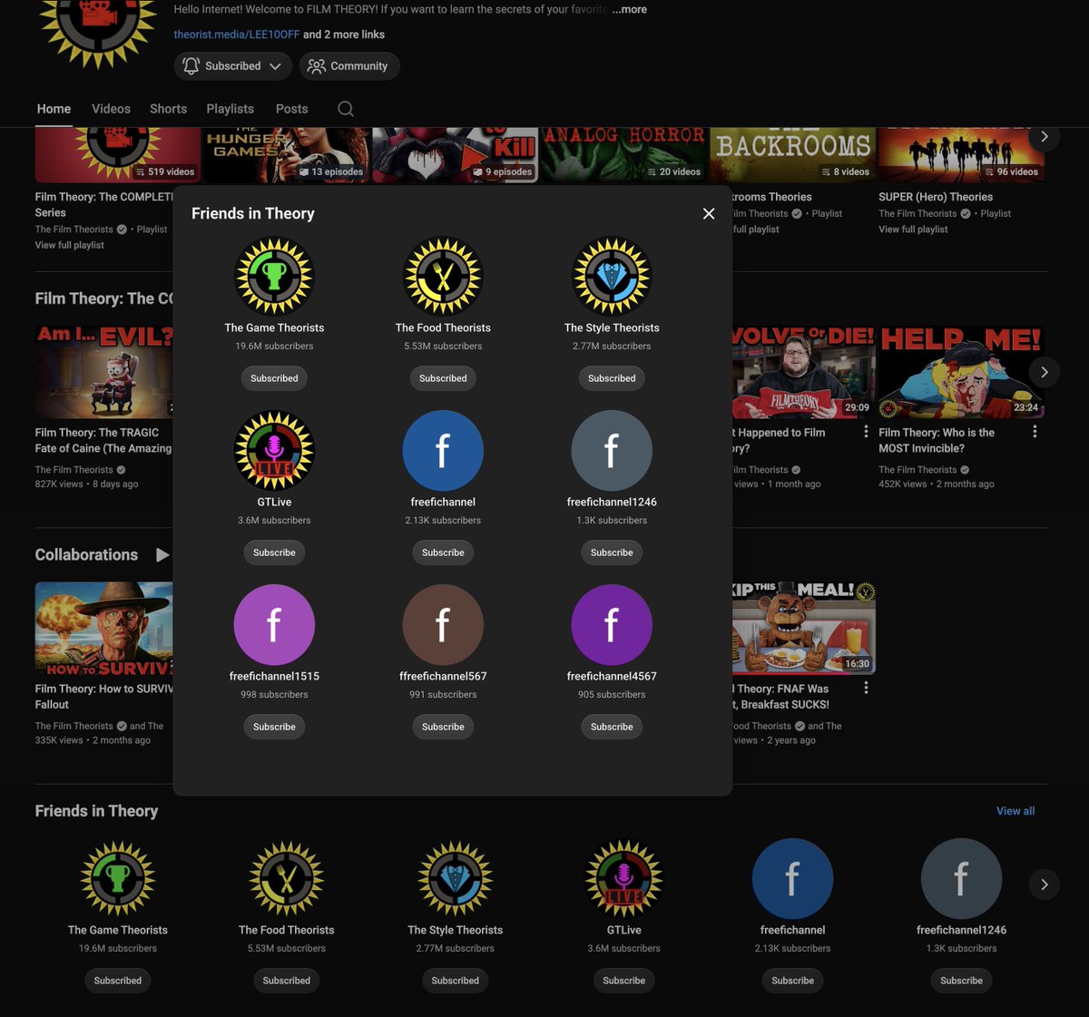Image resolution: width=1089 pixels, height=1017 pixels.
Task: Open The Food Theorists avatar in dialog
Action: pyautogui.click(x=443, y=277)
